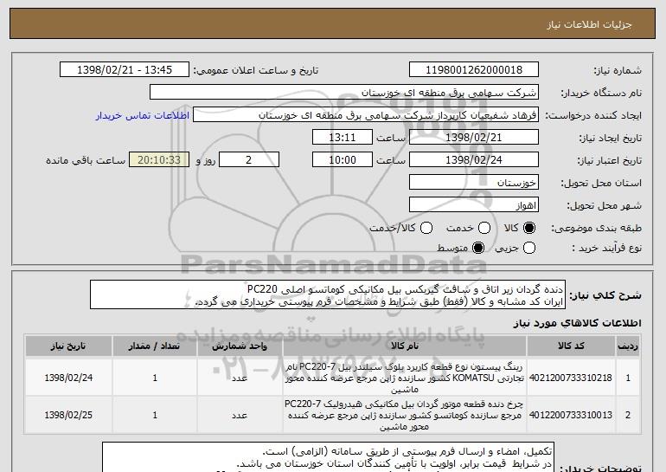Select the کالا radio button
Image resolution: width=666 pixels, height=472 pixels.
tap(528, 228)
